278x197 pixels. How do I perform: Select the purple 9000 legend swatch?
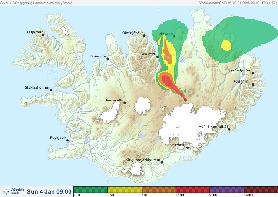(227, 190)
